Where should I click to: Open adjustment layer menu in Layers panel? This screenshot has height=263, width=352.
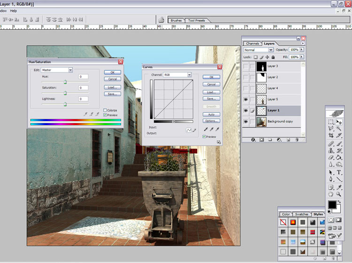coord(279,140)
